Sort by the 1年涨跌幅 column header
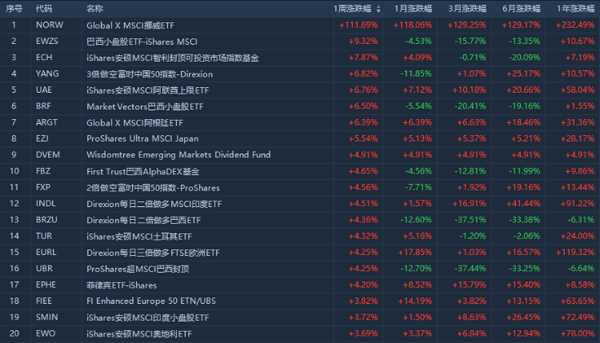This screenshot has width=600, height=343. (x=575, y=9)
